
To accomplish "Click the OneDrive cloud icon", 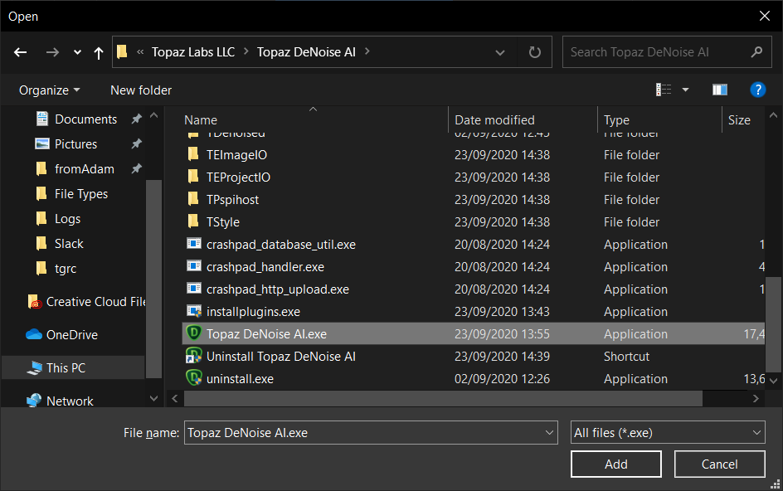I will [34, 335].
